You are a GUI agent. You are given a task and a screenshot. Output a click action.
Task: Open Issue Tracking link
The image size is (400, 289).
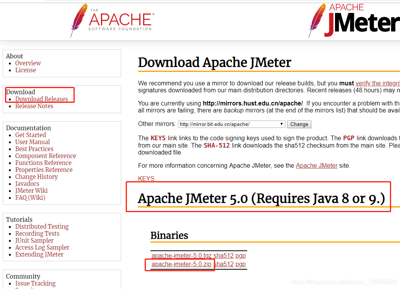35,283
